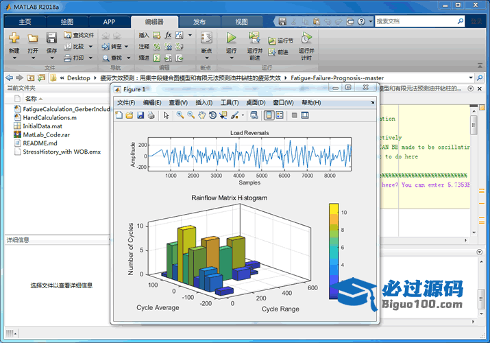Open the 打印 (Print) dropdown arrow
The width and height of the screenshot is (490, 343).
pos(90,58)
